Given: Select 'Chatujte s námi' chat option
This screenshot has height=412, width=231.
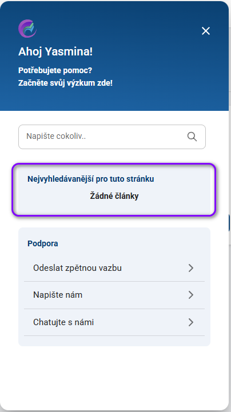Looking at the screenshot, I should tap(114, 322).
